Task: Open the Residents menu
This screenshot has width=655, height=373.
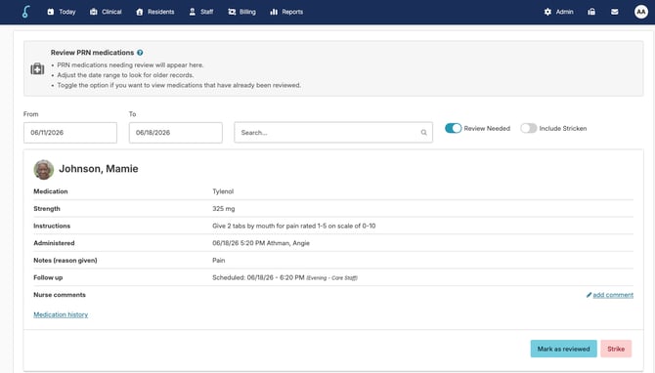Action: (155, 12)
